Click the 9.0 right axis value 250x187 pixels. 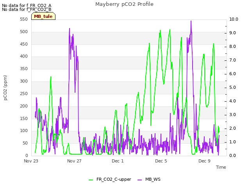233,33
